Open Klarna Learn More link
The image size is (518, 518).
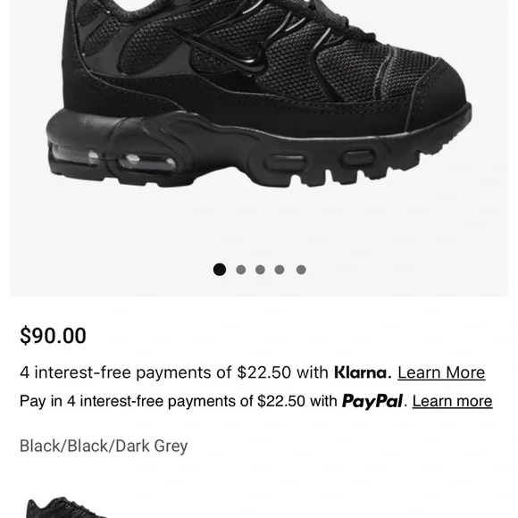pyautogui.click(x=441, y=372)
